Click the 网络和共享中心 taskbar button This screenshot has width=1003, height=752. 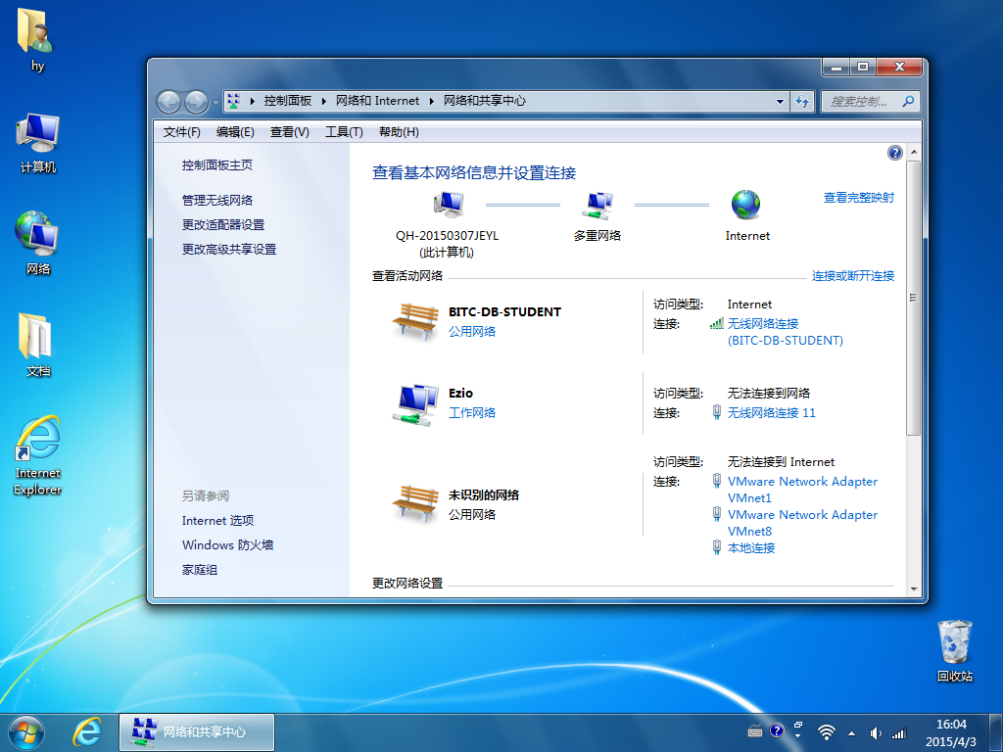pyautogui.click(x=197, y=732)
